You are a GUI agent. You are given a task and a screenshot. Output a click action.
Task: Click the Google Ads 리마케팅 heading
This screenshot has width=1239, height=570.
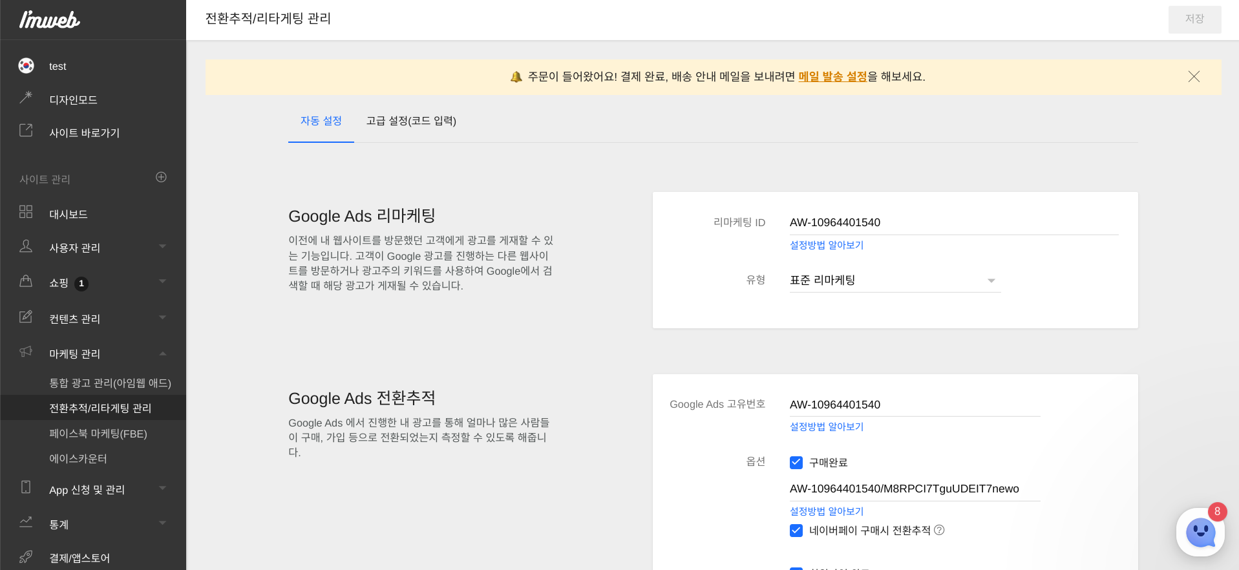(x=362, y=216)
